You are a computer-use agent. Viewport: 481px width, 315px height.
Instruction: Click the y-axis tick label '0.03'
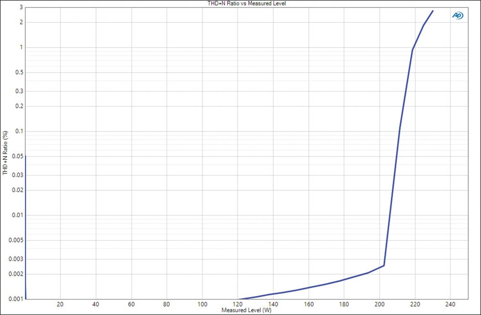(18, 175)
